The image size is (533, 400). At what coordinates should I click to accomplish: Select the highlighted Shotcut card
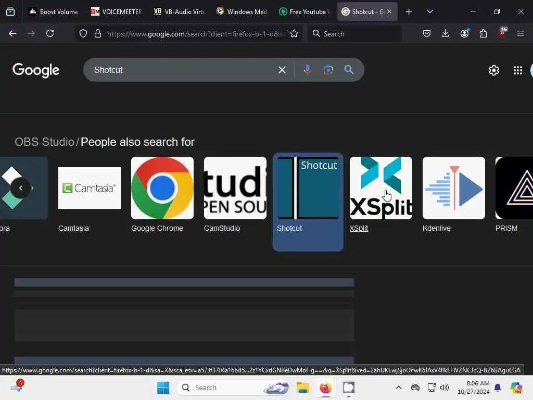[x=308, y=202]
